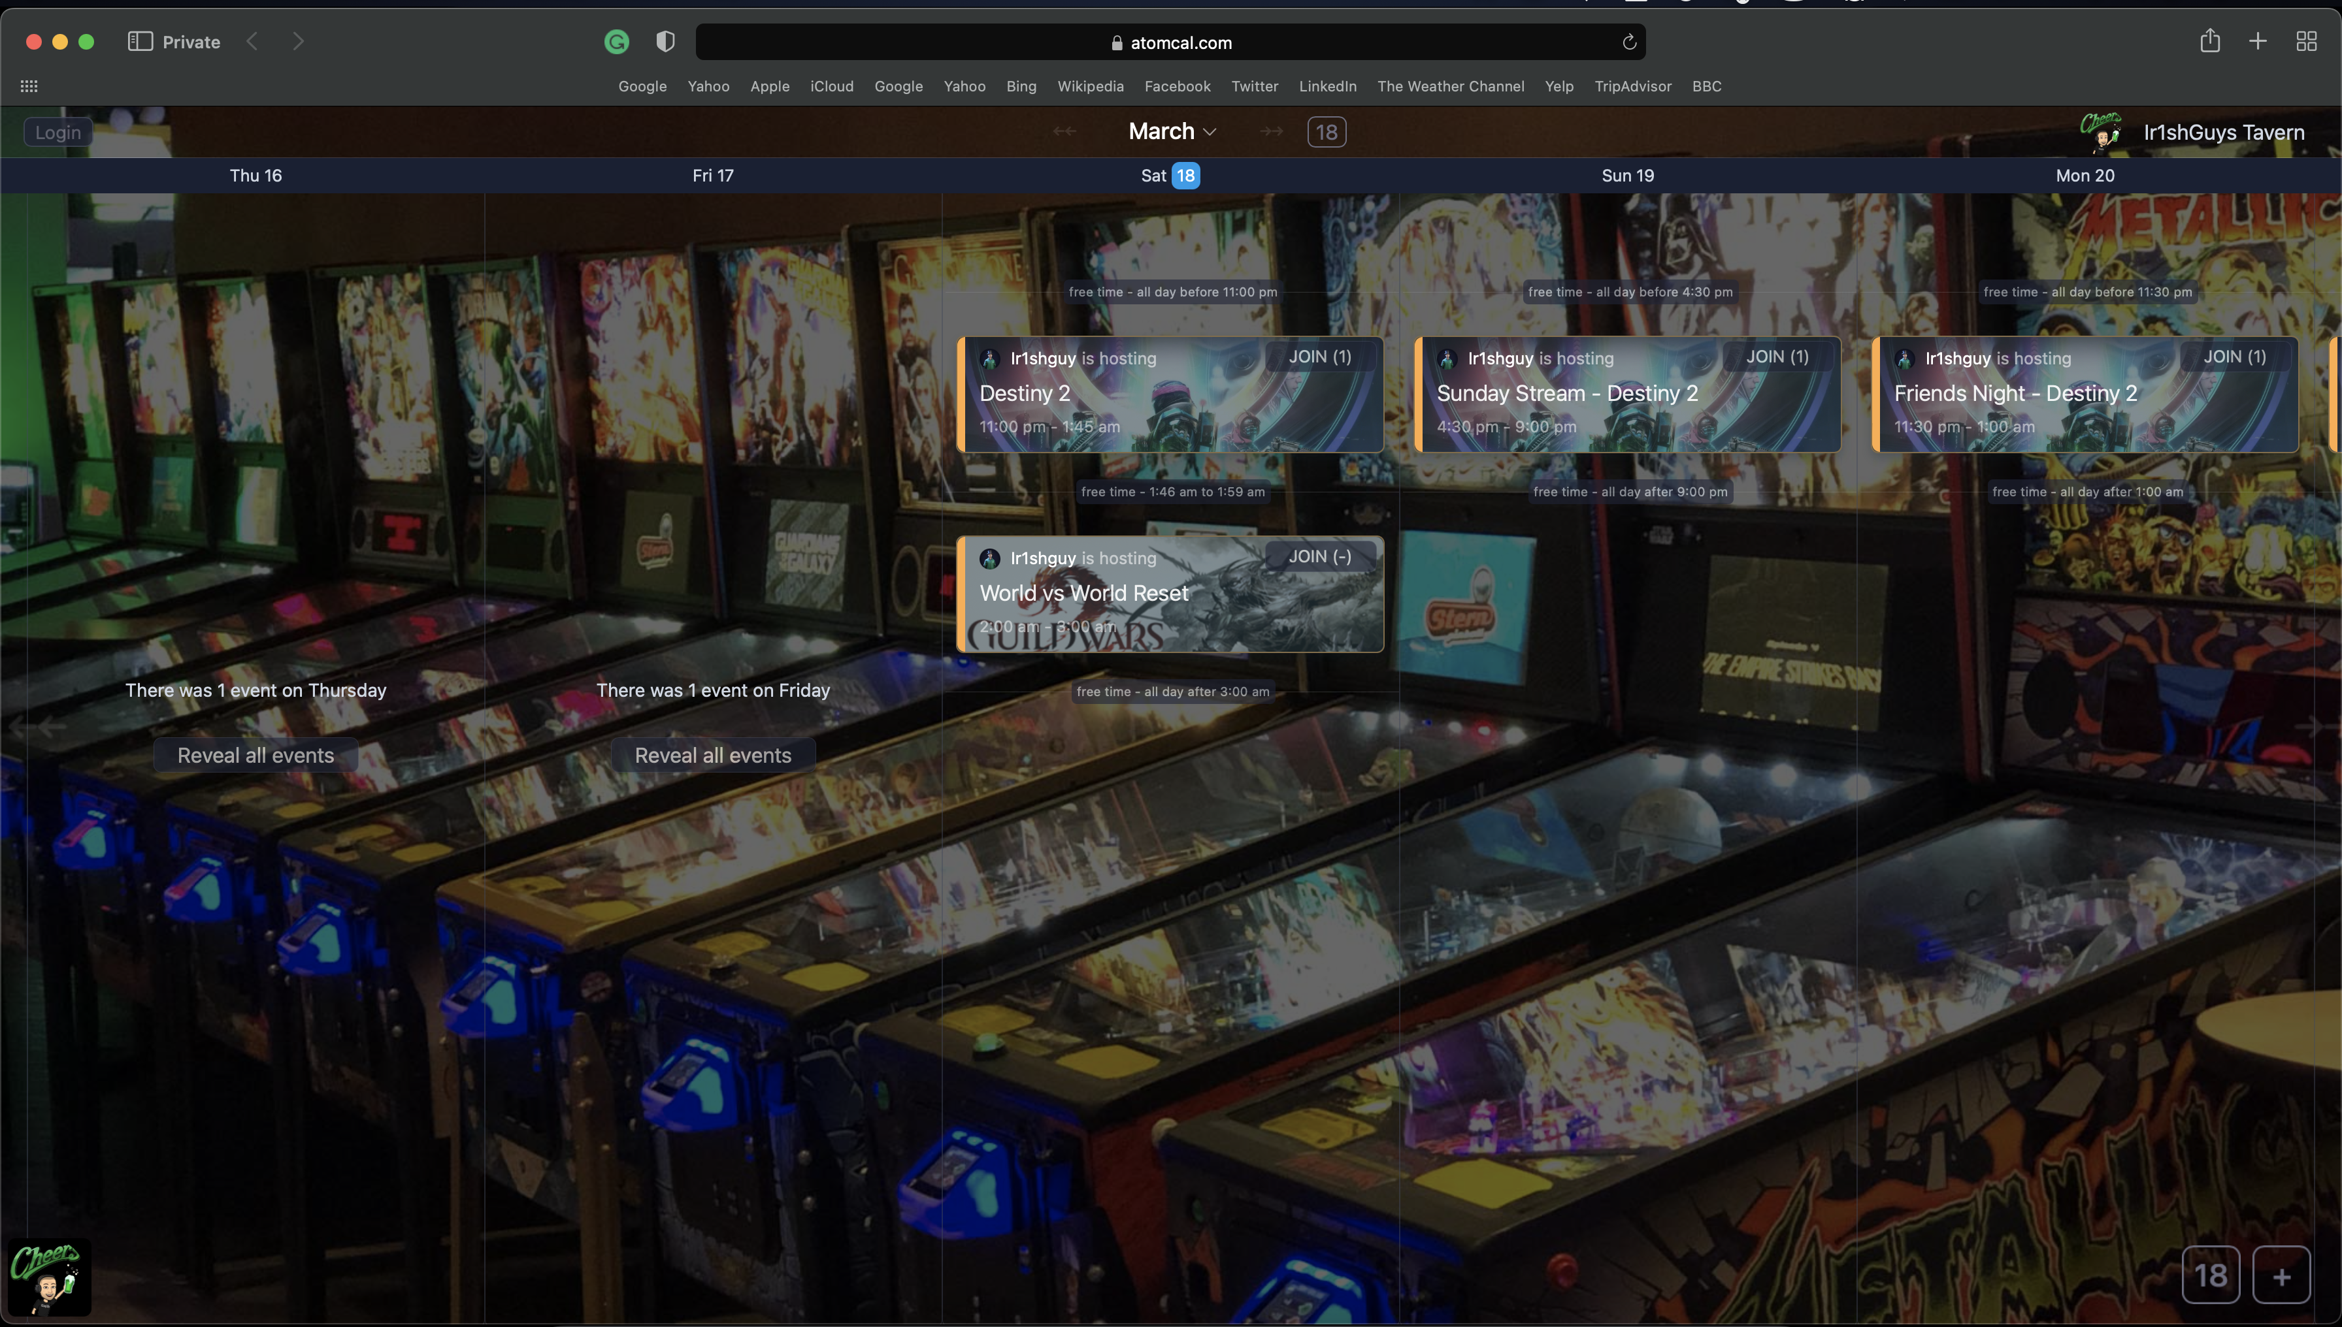The image size is (2342, 1327).
Task: Open tab overview grid icon
Action: point(2305,41)
